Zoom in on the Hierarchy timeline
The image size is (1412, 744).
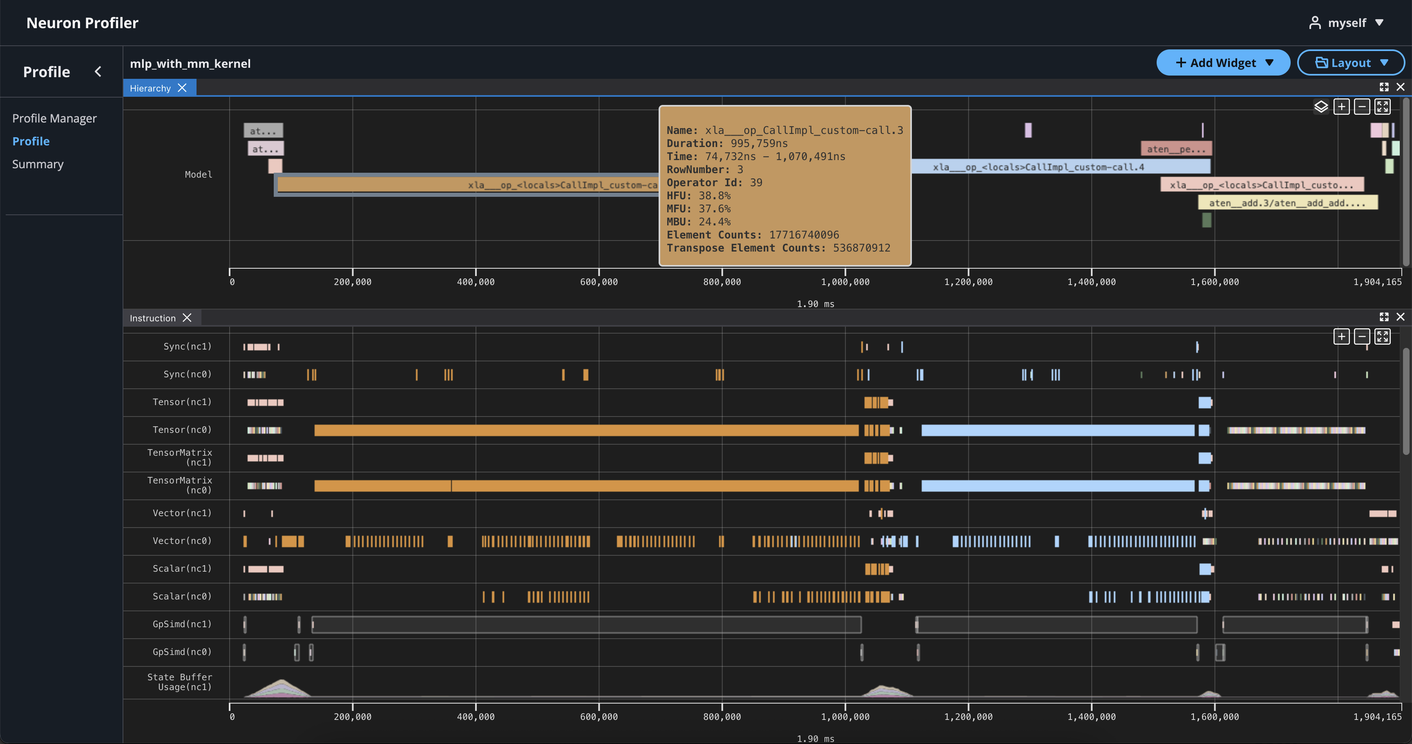pyautogui.click(x=1341, y=107)
